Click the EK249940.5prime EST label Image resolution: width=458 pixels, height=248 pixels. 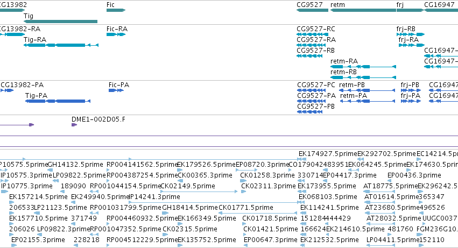pos(100,197)
